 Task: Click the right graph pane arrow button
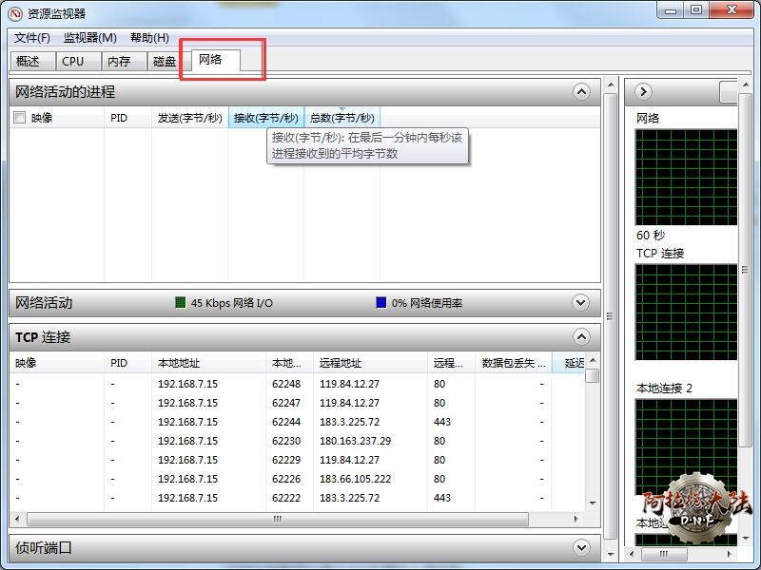[644, 91]
